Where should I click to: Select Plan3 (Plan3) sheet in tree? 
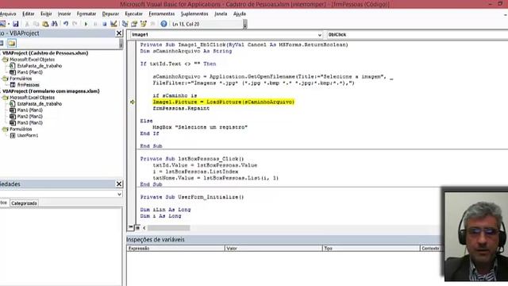tap(30, 122)
